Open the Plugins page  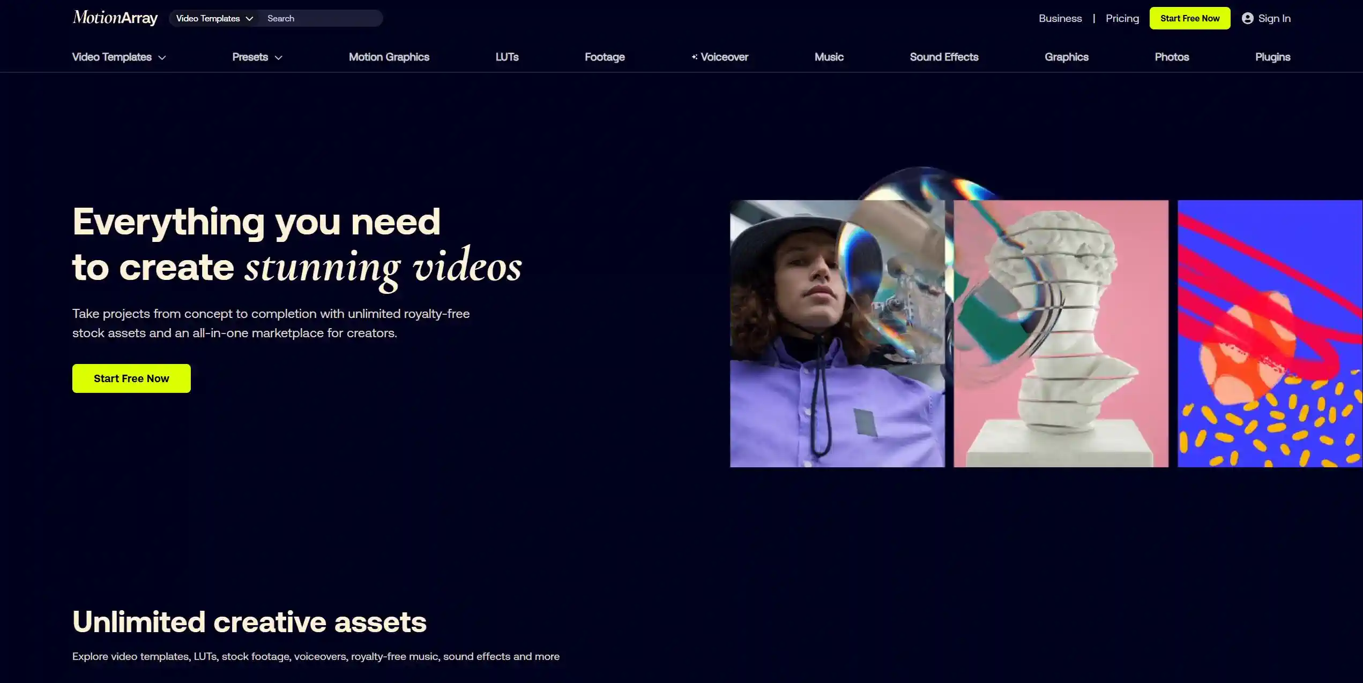[1272, 57]
